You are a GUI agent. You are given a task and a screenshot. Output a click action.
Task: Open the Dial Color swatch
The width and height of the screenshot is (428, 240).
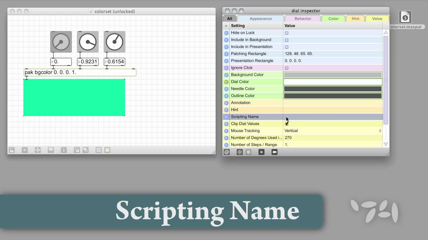(x=332, y=82)
